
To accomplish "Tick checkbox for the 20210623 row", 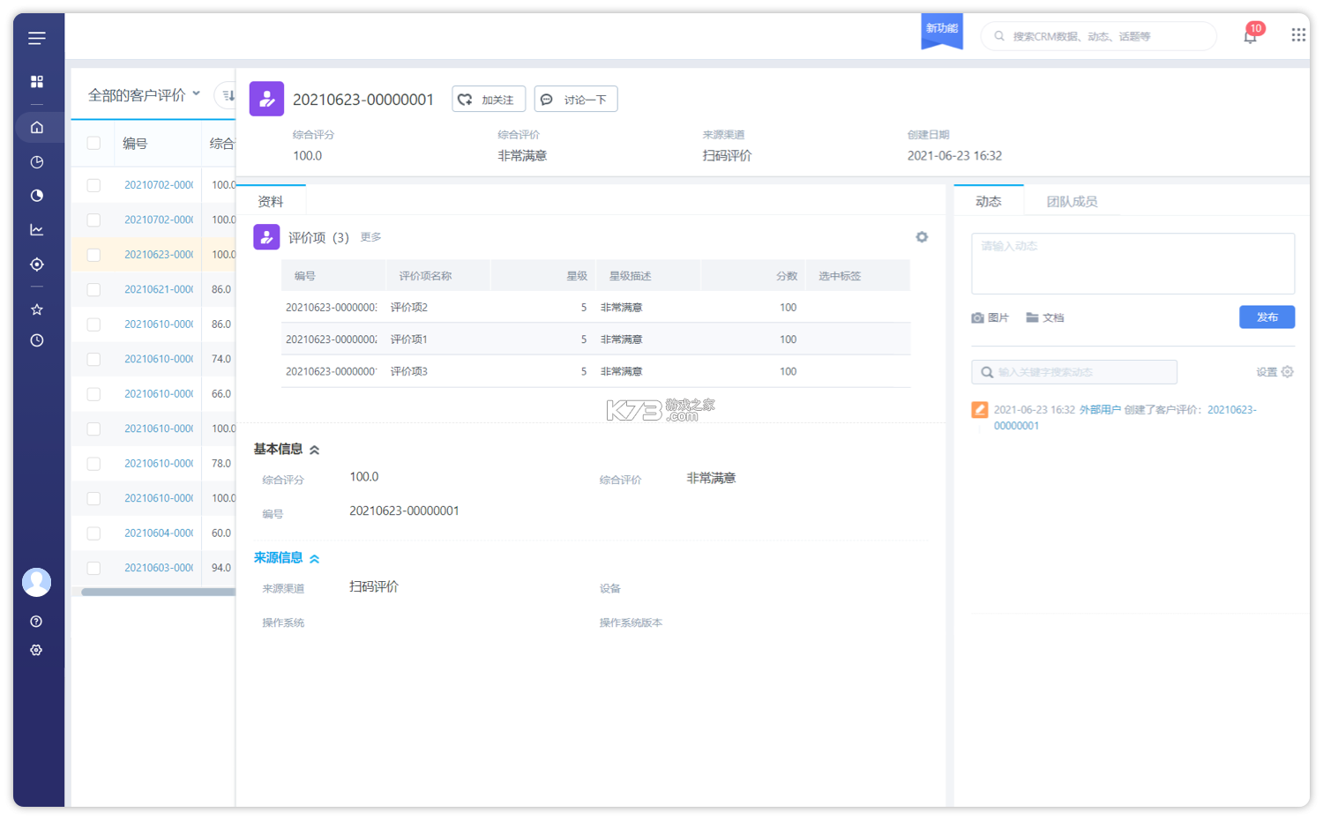I will click(x=93, y=255).
